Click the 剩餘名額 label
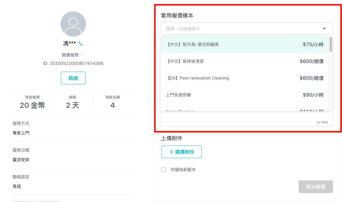 tap(113, 97)
